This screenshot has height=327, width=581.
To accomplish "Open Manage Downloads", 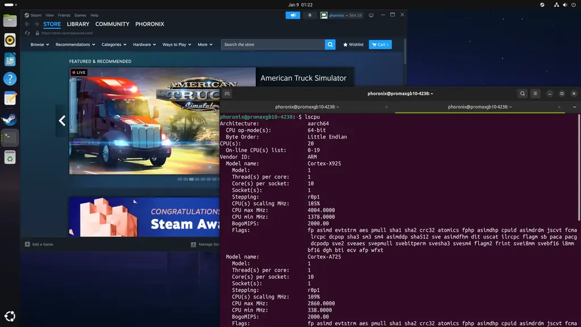I will pyautogui.click(x=205, y=244).
